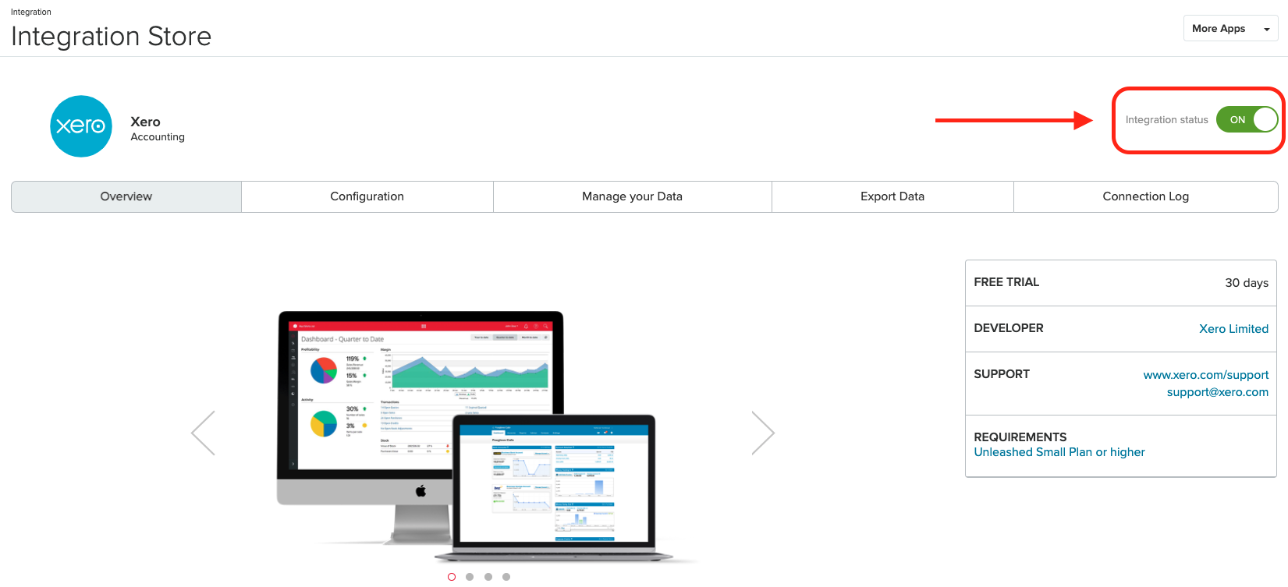Select the first carousel dot indicator
The image size is (1288, 587).
pos(452,577)
